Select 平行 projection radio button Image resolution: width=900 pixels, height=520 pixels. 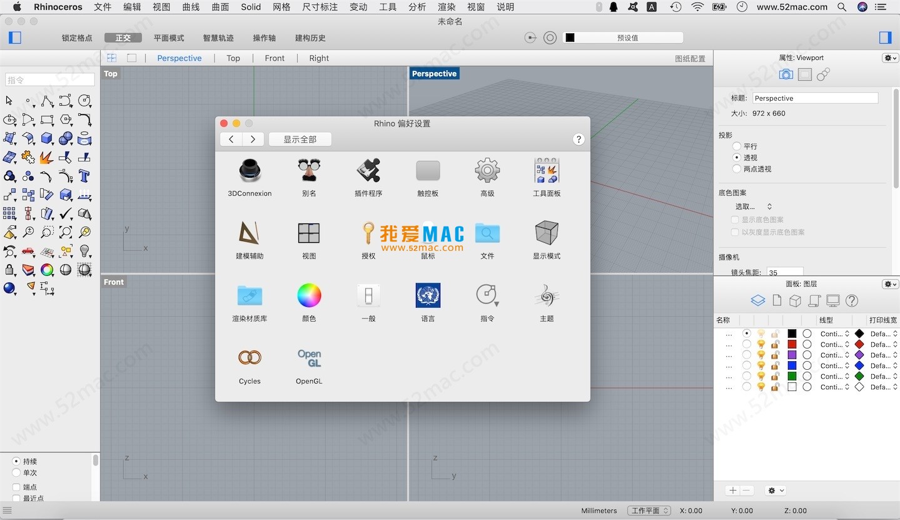point(737,146)
